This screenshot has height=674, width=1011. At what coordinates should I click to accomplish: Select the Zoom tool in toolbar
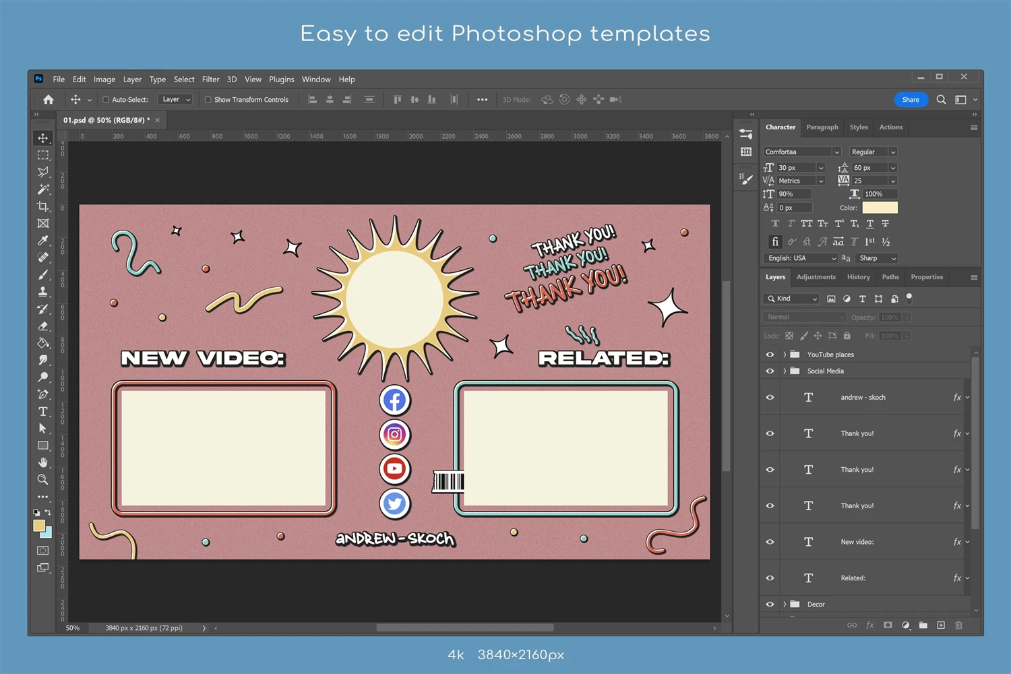pyautogui.click(x=43, y=479)
